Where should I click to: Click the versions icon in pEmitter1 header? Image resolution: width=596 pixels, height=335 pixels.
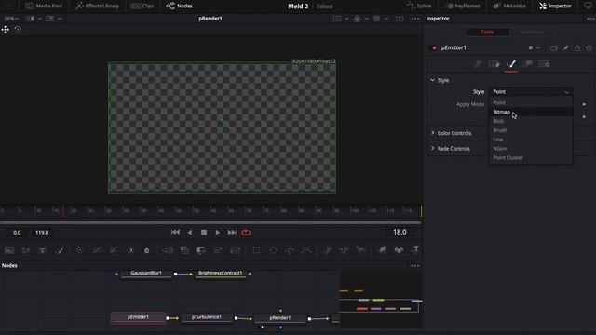554,47
